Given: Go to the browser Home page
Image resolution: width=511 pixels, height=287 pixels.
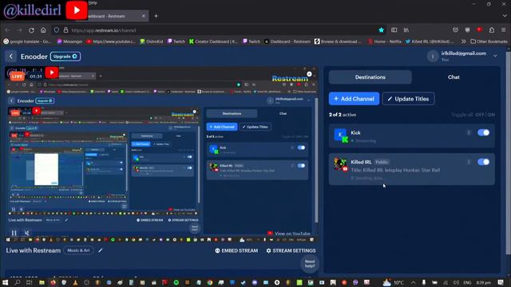Looking at the screenshot, I should [x=43, y=30].
